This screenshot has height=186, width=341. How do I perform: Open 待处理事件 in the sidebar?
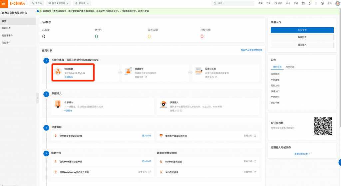18,36
